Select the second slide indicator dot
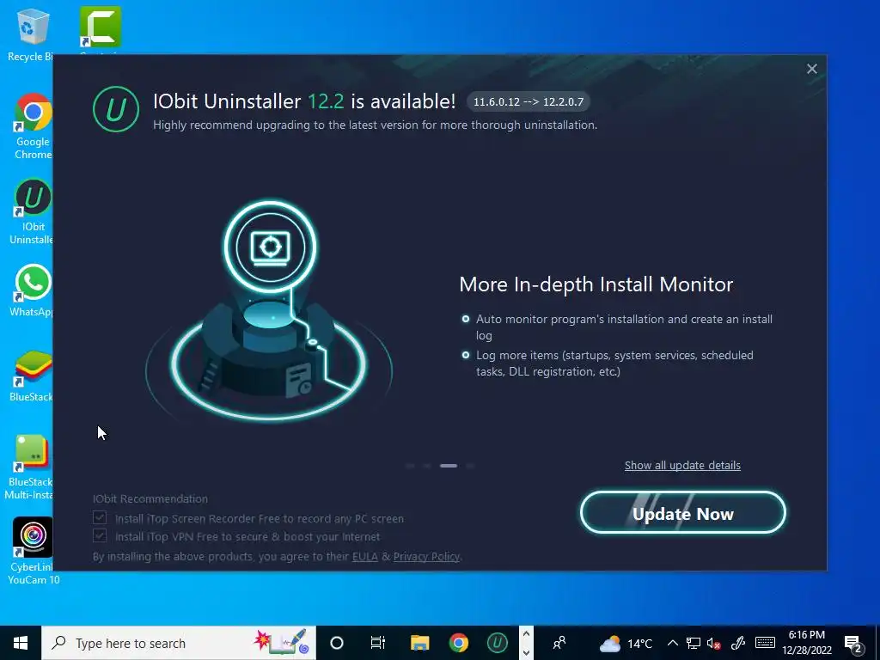 pos(427,466)
